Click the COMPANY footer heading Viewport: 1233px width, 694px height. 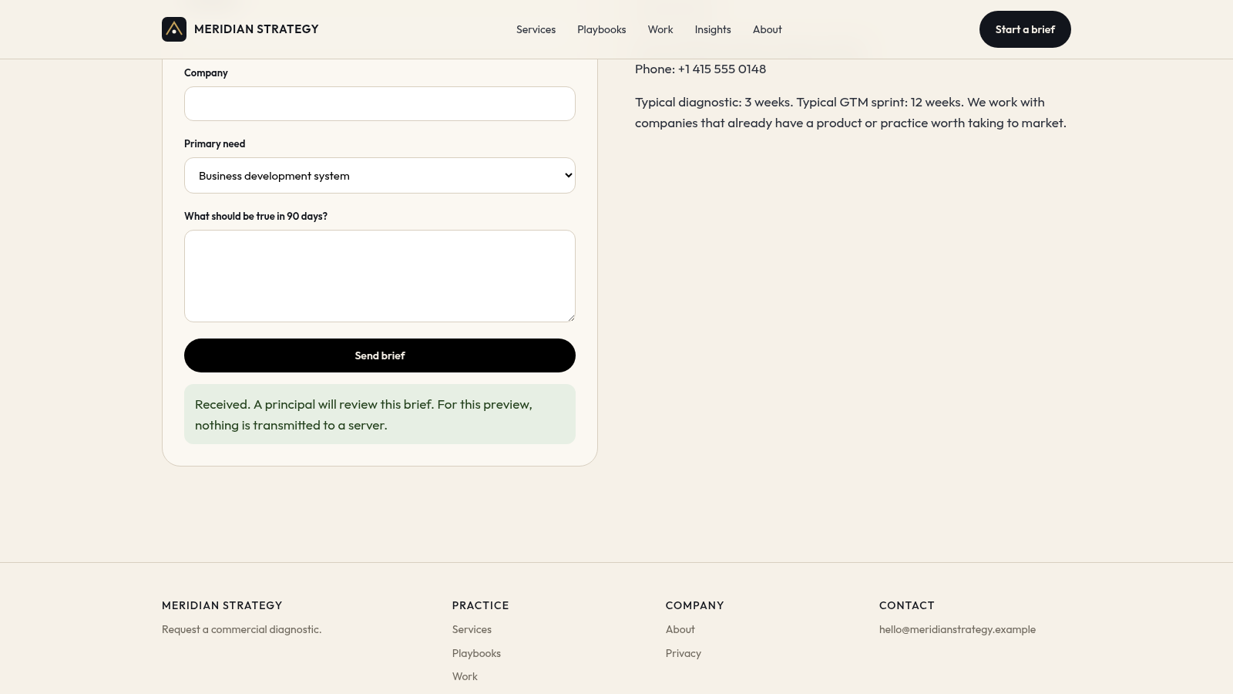point(695,605)
